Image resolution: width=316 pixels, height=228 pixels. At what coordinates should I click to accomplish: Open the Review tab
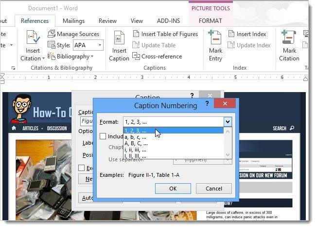(x=107, y=21)
